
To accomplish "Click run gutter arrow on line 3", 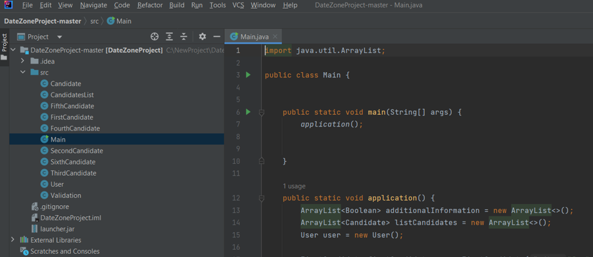I will pos(248,75).
